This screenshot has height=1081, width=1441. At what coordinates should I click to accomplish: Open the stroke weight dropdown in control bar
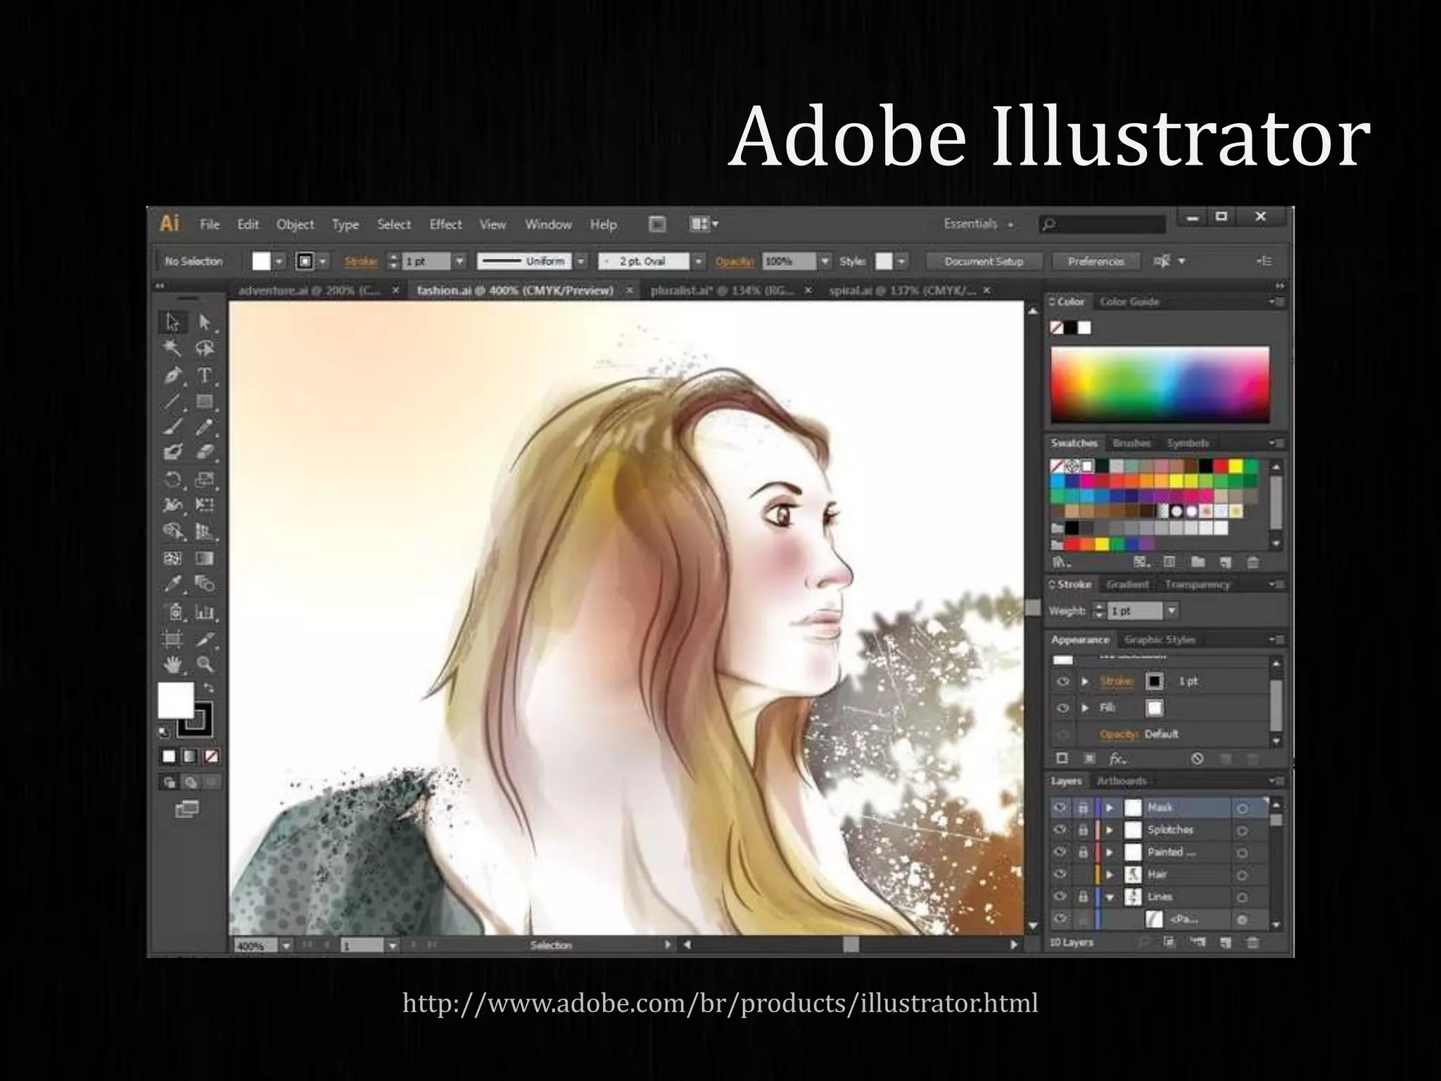459,261
